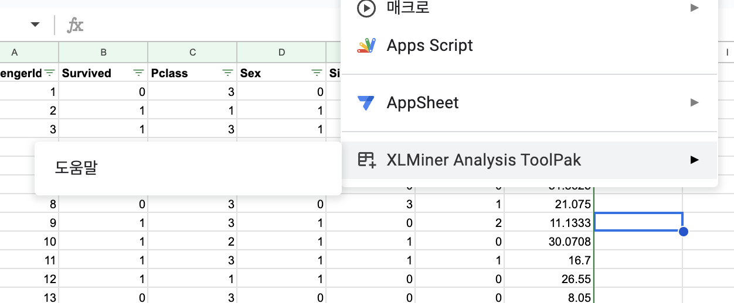Click PassengerId cell with value 10

click(29, 242)
